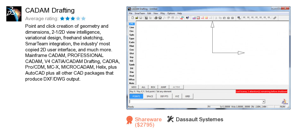Click the red and green S icon
The width and height of the screenshot is (297, 136).
click(182, 18)
